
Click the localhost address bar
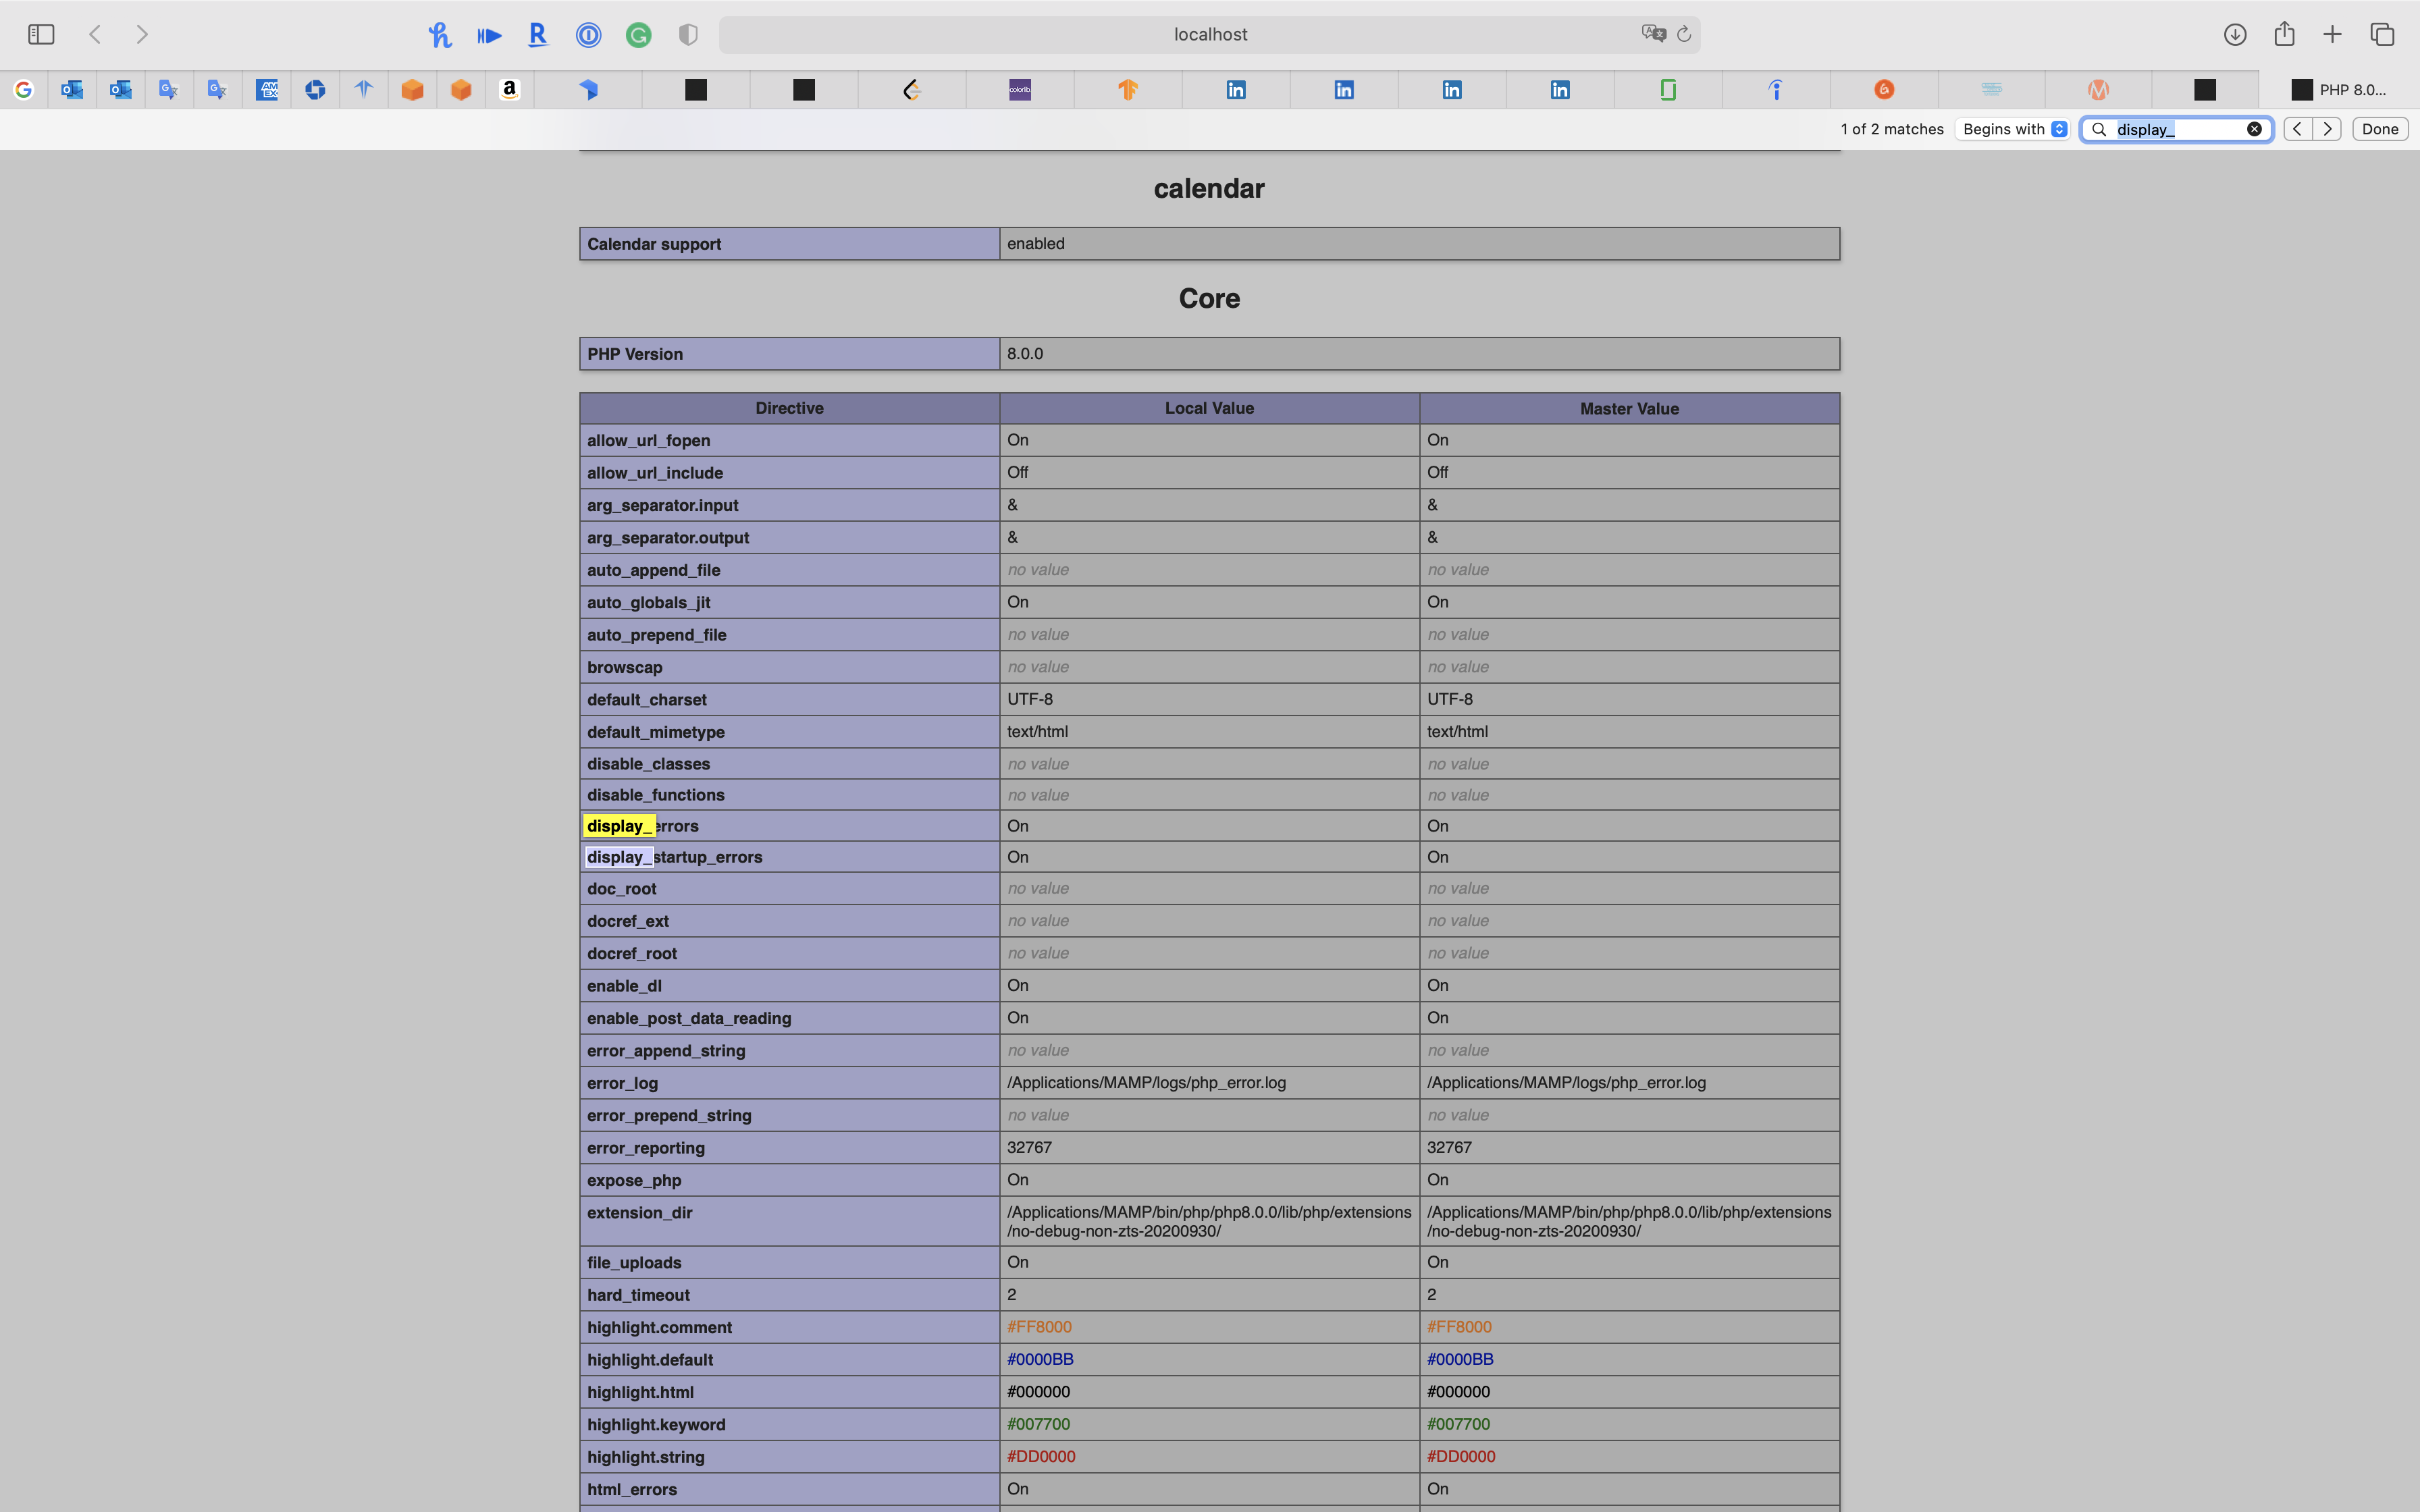click(x=1209, y=34)
